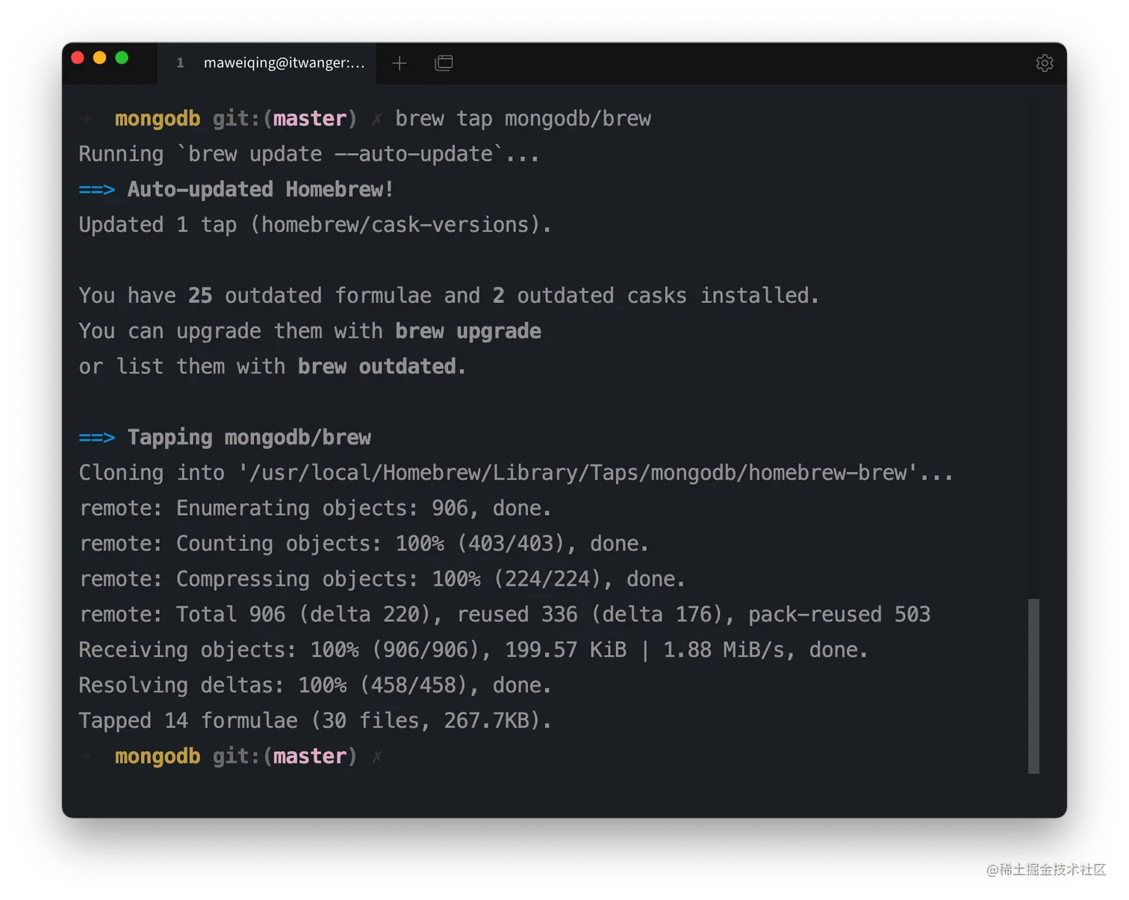The image size is (1129, 900).
Task: Click the 'brew outdated.' bold text
Action: (x=382, y=367)
